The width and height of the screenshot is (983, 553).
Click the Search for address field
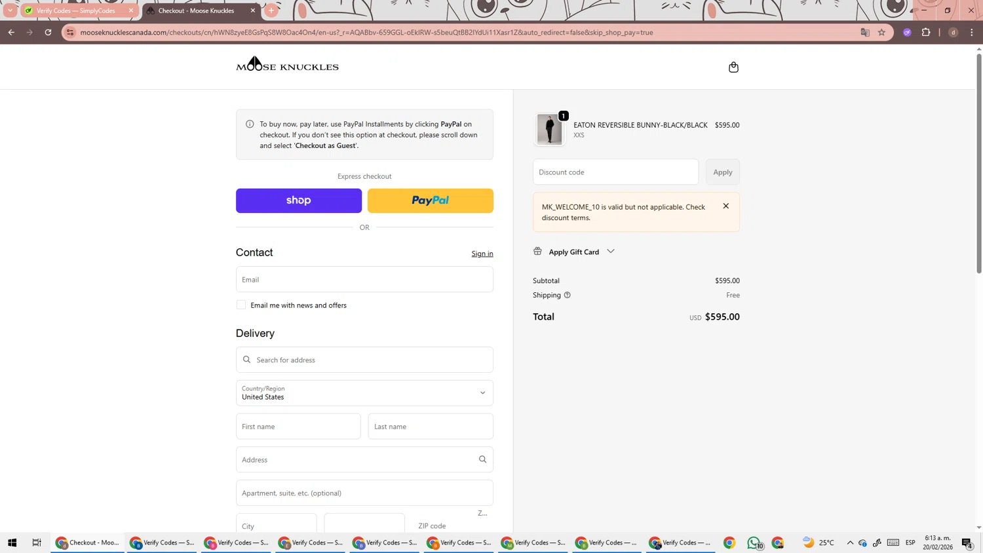tap(364, 360)
